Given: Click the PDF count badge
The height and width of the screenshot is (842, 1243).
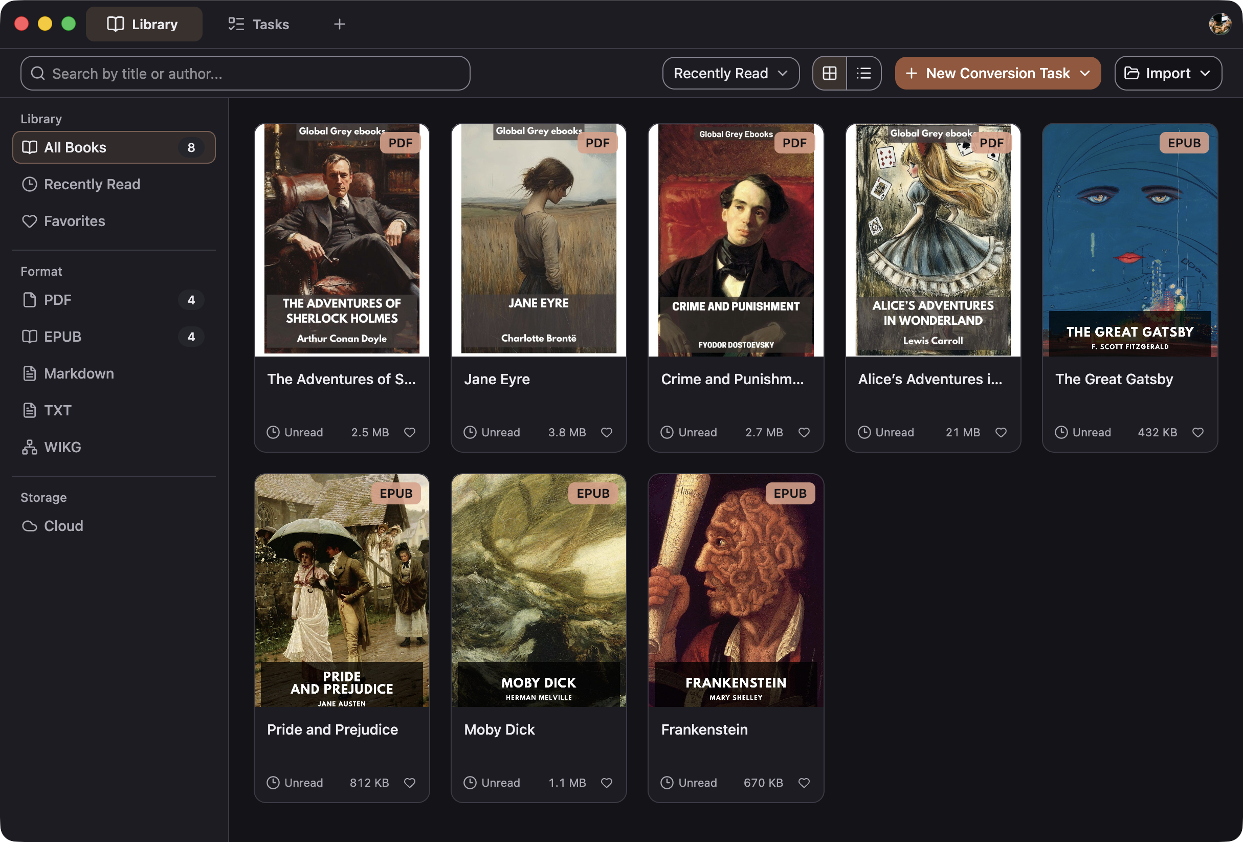Looking at the screenshot, I should pos(191,300).
